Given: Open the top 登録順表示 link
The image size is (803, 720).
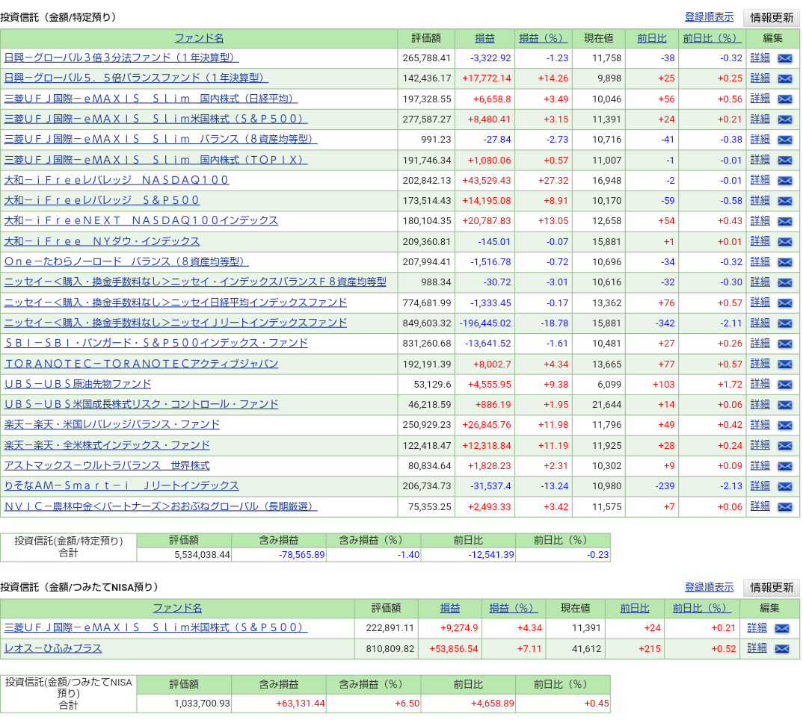Looking at the screenshot, I should click(709, 17).
